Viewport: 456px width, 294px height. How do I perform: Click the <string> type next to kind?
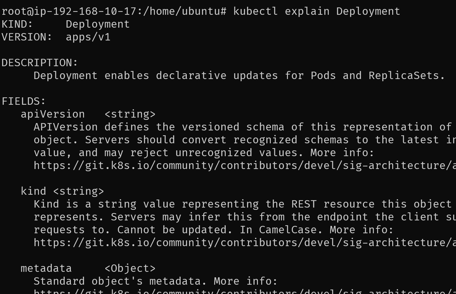click(x=79, y=191)
